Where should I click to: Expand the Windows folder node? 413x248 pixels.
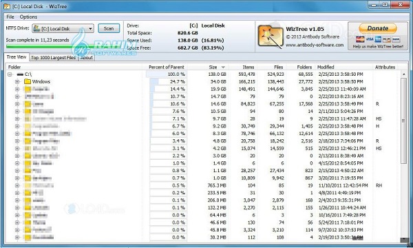click(17, 82)
